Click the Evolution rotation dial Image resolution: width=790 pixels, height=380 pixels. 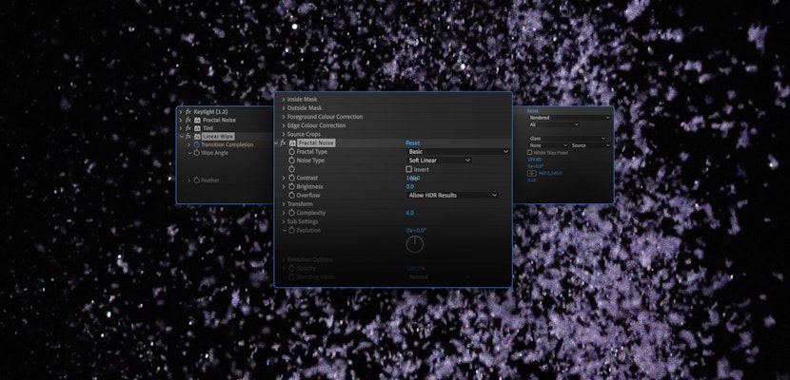pyautogui.click(x=414, y=244)
